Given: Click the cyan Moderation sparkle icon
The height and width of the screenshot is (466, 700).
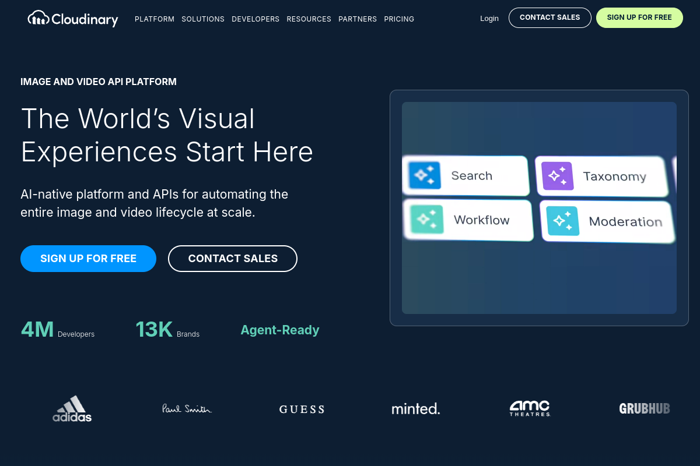Looking at the screenshot, I should click(x=563, y=221).
